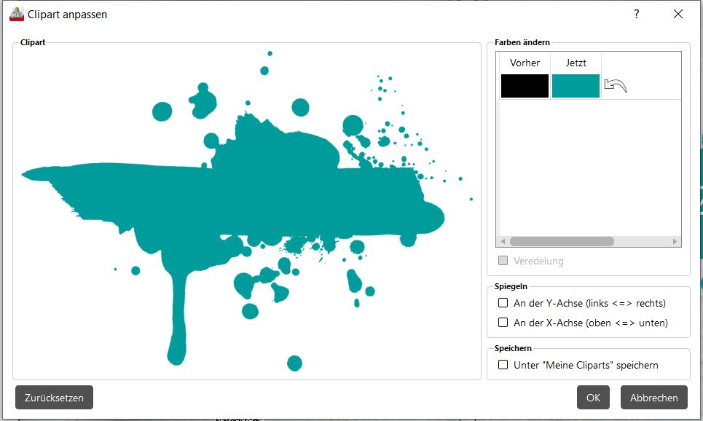Enable mirroring on the X-Achse
The height and width of the screenshot is (421, 703).
tap(503, 323)
